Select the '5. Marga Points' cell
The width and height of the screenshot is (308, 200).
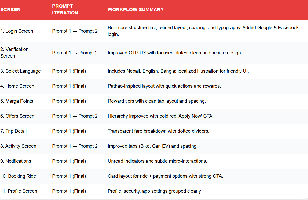[x=17, y=101]
